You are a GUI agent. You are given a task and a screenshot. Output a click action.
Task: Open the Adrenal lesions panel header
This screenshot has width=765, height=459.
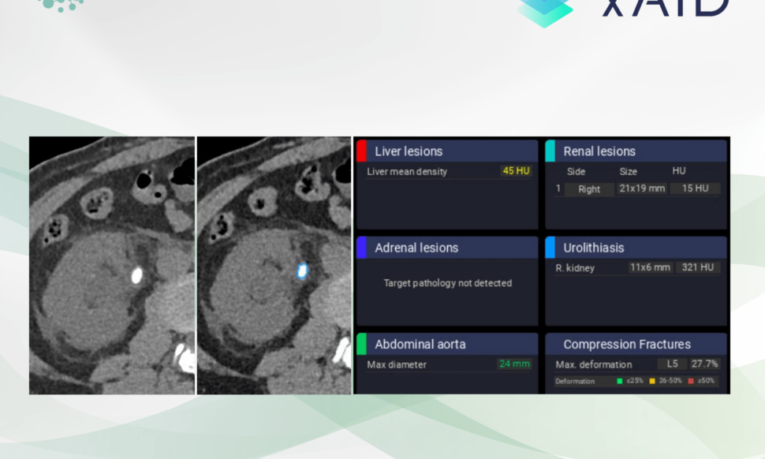click(x=447, y=248)
